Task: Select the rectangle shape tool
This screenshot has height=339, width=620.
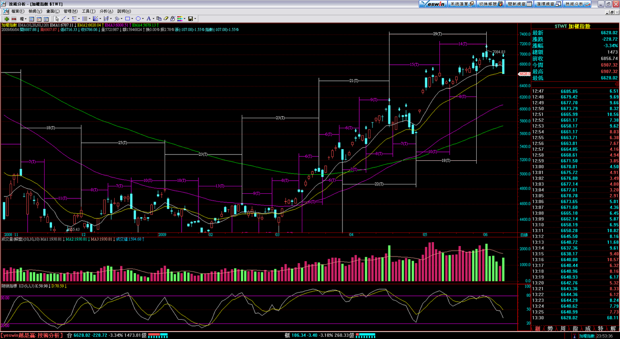Action: tap(127, 19)
